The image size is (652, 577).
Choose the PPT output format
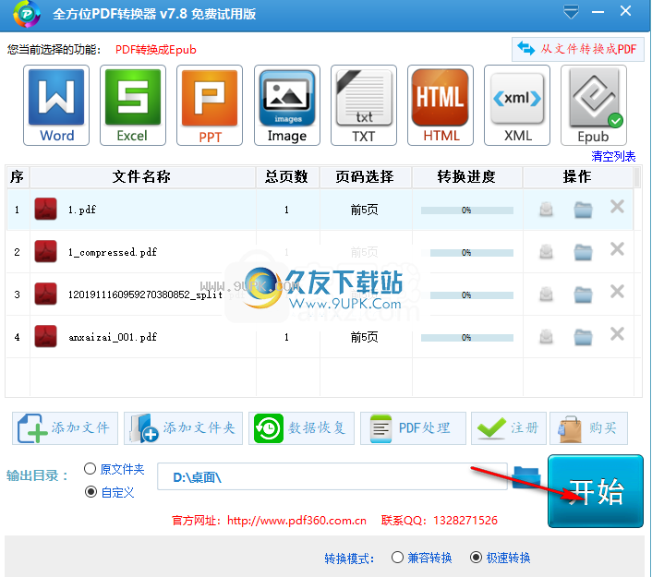(x=210, y=105)
